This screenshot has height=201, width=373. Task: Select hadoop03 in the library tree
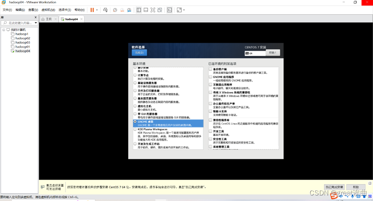tap(22, 43)
